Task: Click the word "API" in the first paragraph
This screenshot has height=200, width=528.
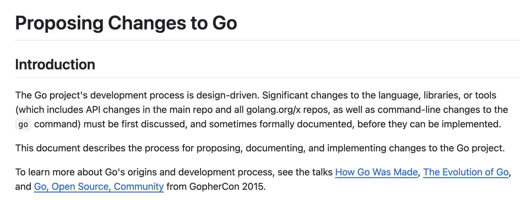Action: [93, 110]
